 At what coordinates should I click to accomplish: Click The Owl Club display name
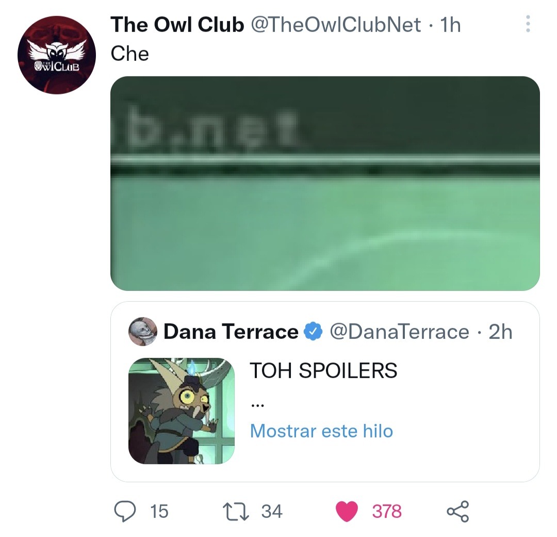[177, 25]
